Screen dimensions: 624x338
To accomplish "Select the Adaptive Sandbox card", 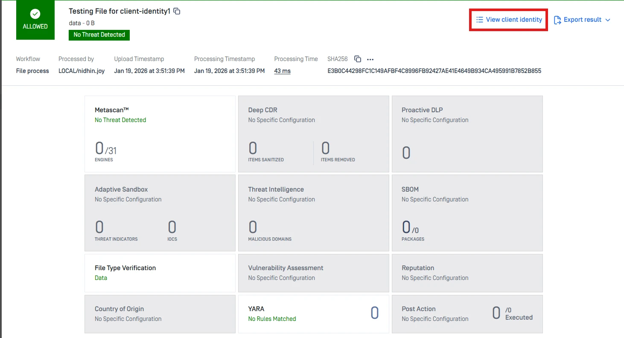I will (x=160, y=213).
